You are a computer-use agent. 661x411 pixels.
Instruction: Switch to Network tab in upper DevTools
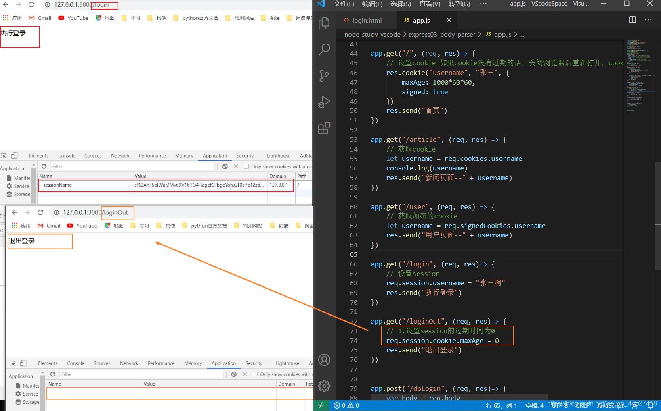click(120, 156)
